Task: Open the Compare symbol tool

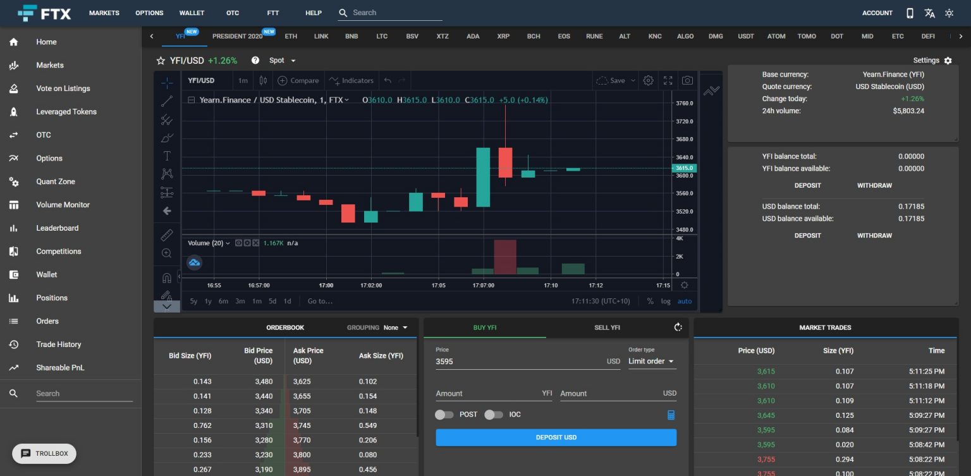Action: (x=298, y=80)
